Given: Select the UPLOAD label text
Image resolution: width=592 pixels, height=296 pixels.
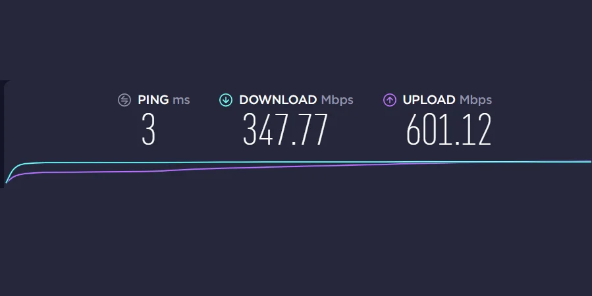Looking at the screenshot, I should (429, 100).
